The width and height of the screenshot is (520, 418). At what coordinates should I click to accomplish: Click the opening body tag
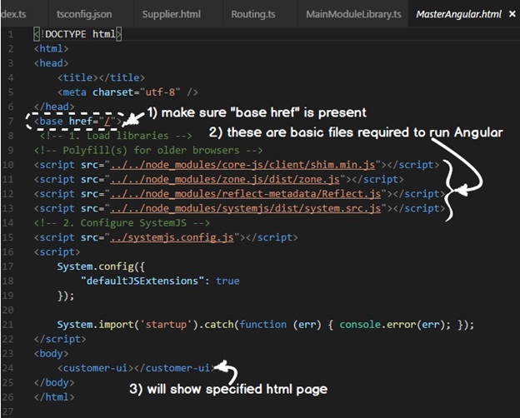(51, 354)
